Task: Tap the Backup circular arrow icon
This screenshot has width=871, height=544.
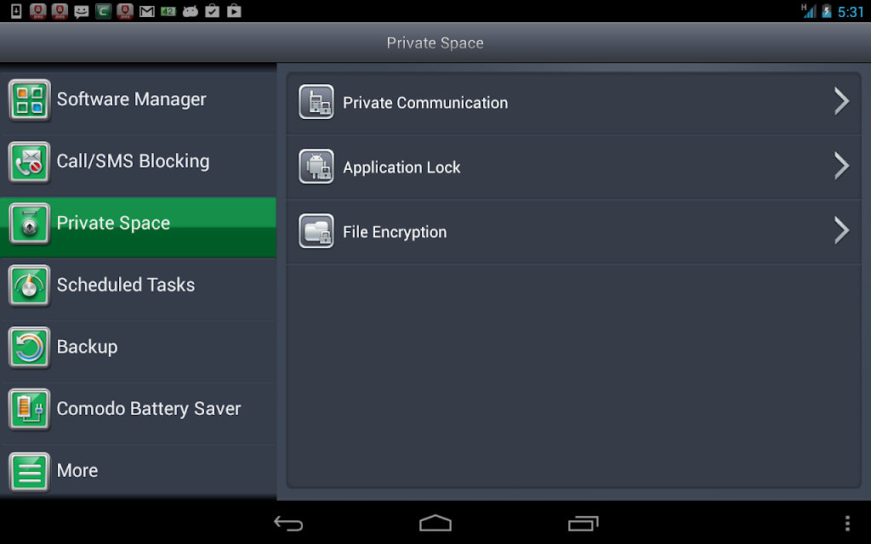Action: 30,348
